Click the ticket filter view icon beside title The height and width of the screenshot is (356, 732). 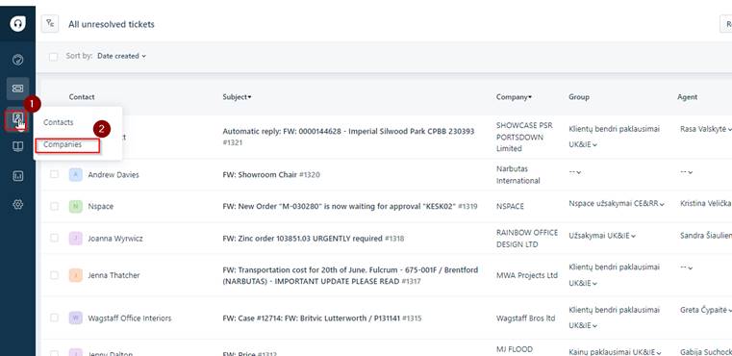pyautogui.click(x=50, y=24)
